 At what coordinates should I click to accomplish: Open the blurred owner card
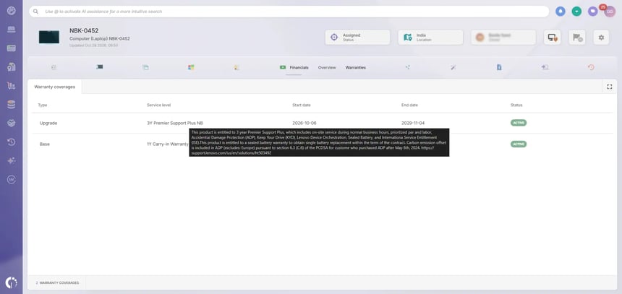click(503, 38)
